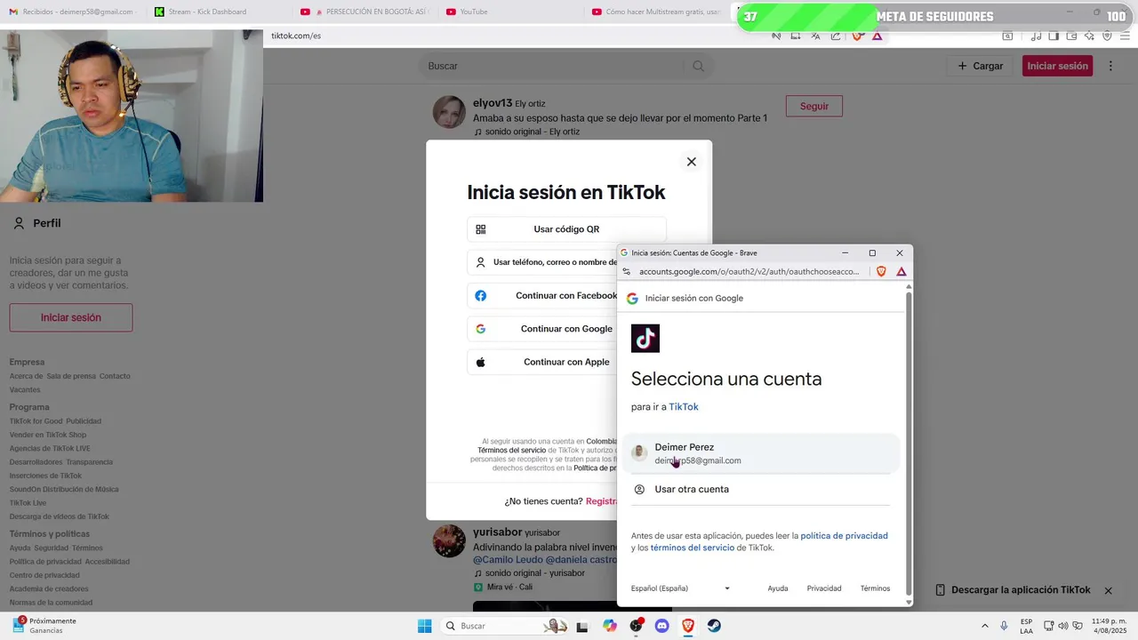Click the TikTok link under Selecciona una cuenta

point(684,406)
